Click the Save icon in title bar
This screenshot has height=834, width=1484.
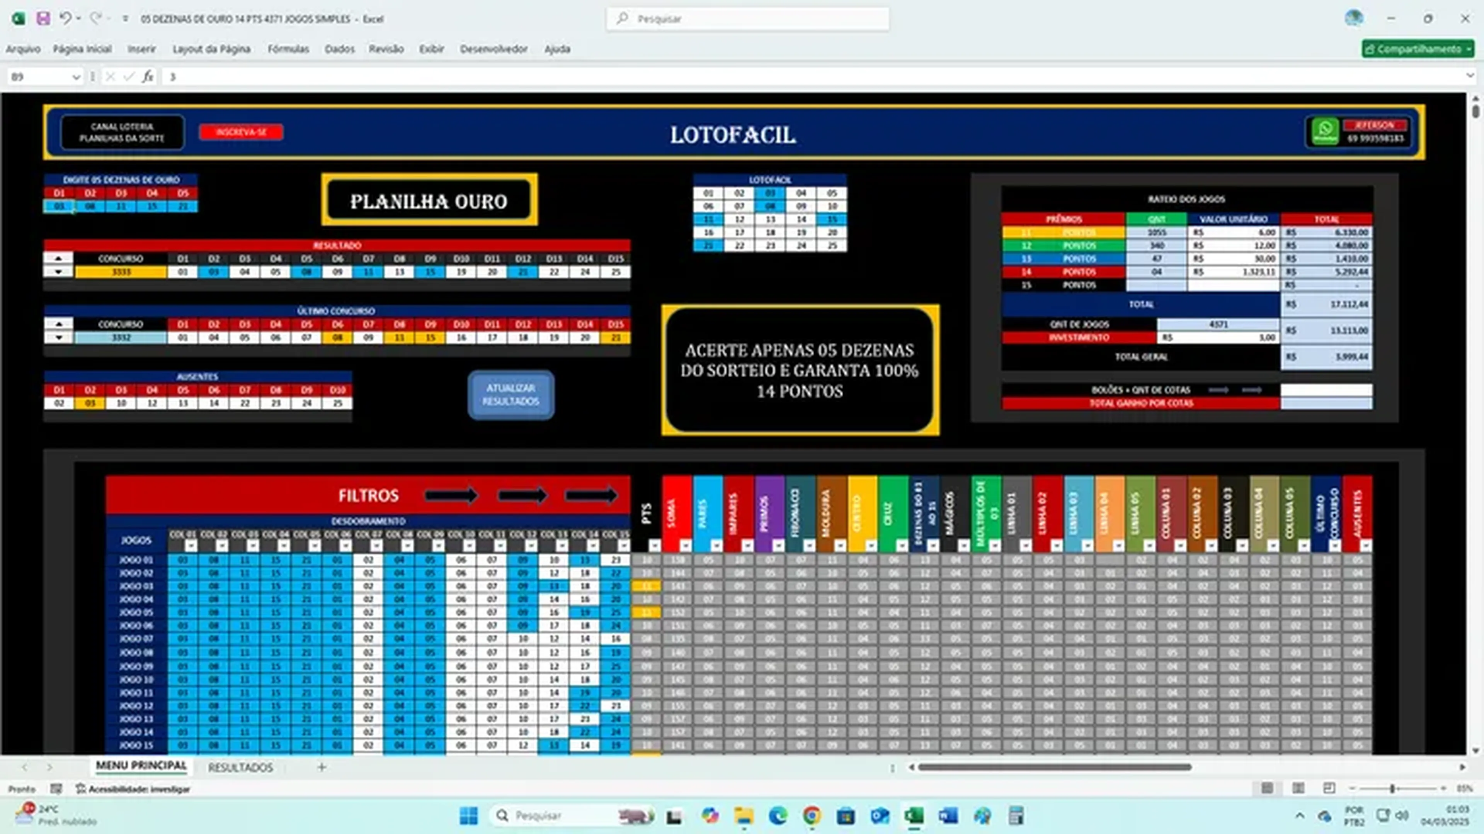(x=43, y=19)
